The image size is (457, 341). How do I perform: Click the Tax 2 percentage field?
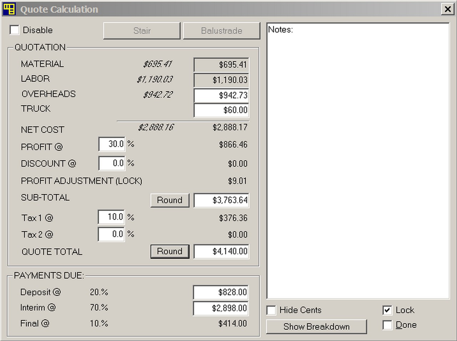pyautogui.click(x=111, y=234)
